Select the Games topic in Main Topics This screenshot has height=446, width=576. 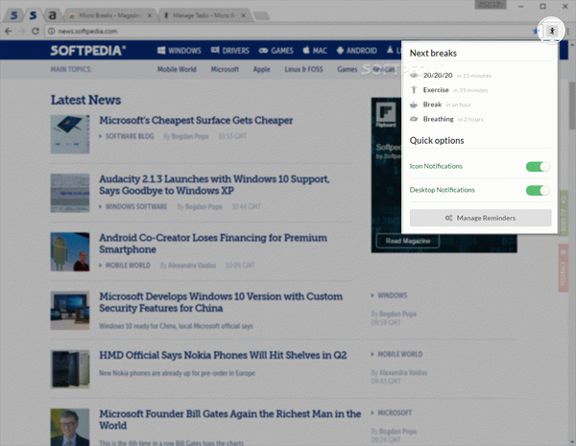pyautogui.click(x=348, y=69)
